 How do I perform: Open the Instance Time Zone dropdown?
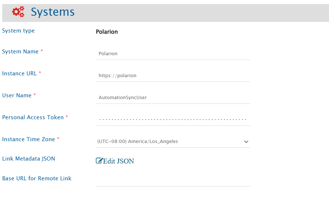[x=168, y=142]
